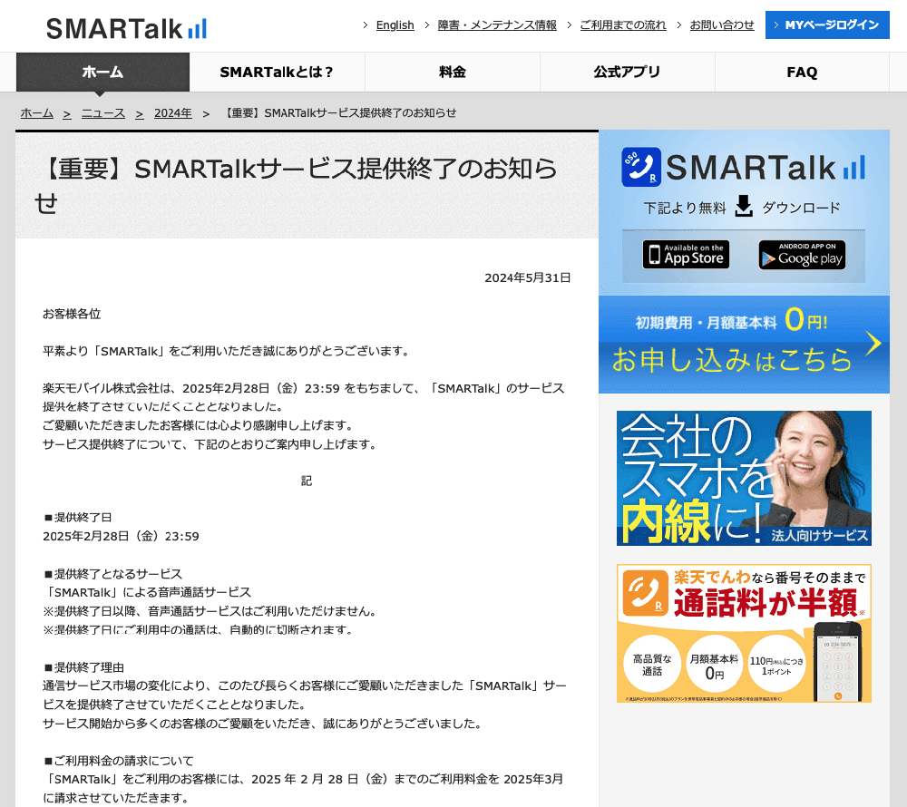This screenshot has width=907, height=807.
Task: Click the お問い合わせ link
Action: click(x=721, y=25)
